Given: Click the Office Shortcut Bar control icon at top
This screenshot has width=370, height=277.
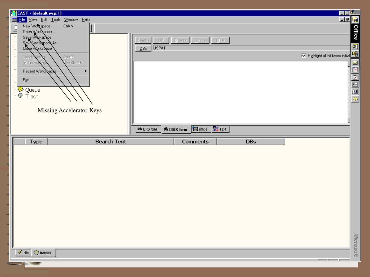Looking at the screenshot, I should (x=352, y=12).
